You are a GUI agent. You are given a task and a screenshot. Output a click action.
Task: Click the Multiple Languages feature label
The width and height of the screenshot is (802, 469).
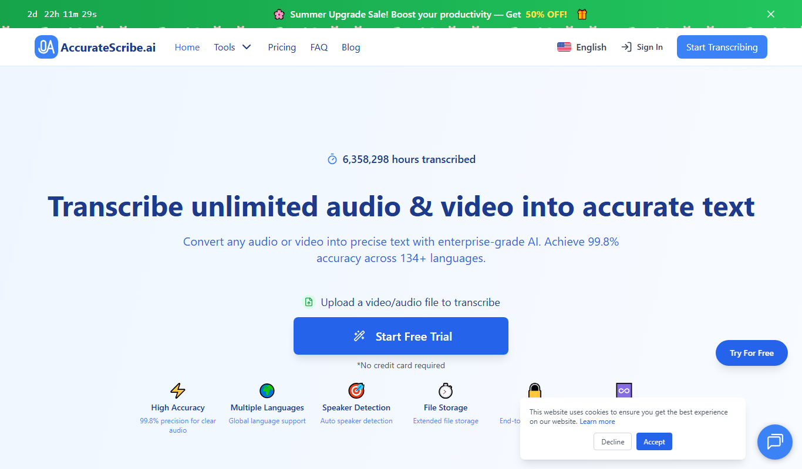[267, 407]
